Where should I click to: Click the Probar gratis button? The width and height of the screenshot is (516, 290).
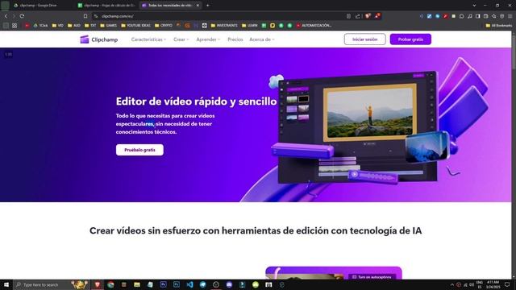(410, 39)
